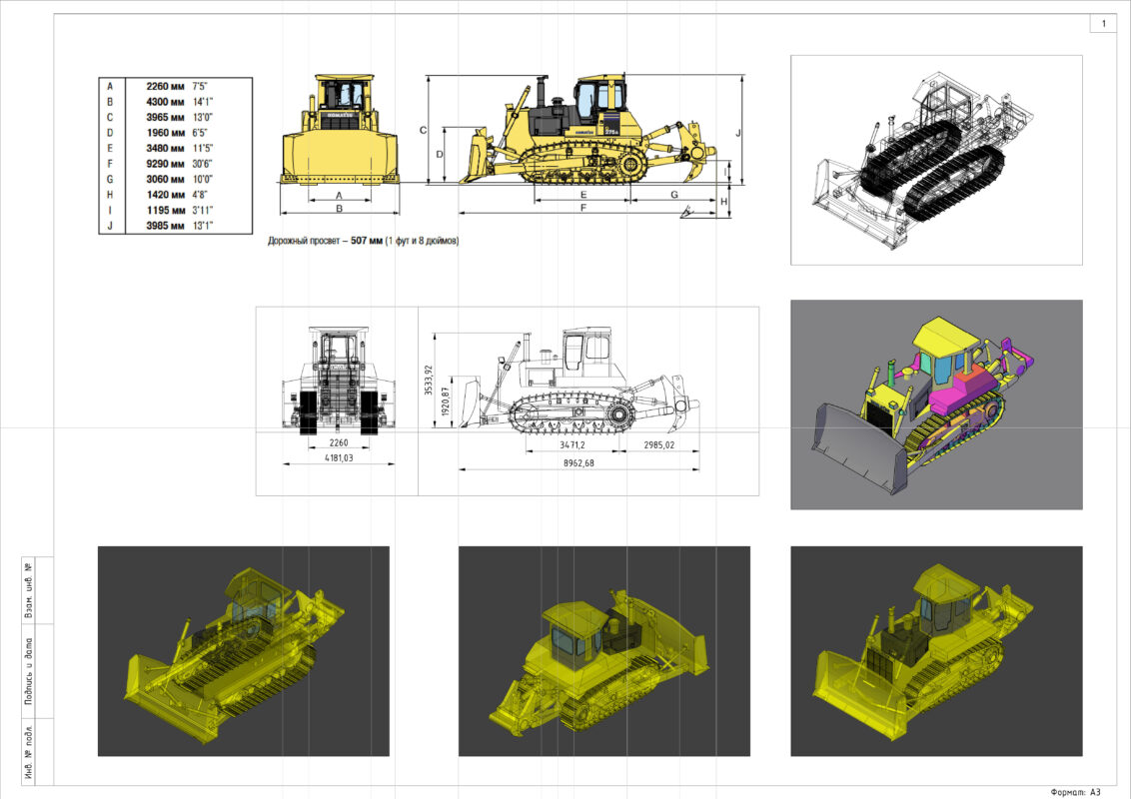Click the "3533,92" vertical height dimension
Screen dimensions: 1131x799
429,381
